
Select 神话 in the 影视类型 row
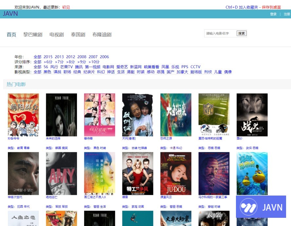(x=111, y=72)
